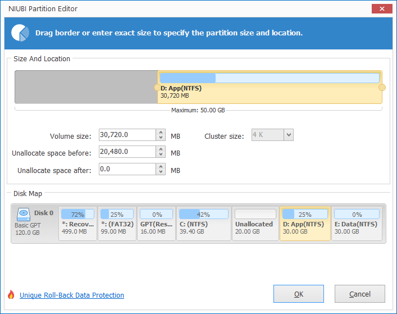Image resolution: width=397 pixels, height=314 pixels.
Task: Close the NIUBI Partition Editor dialog
Action: coord(382,8)
